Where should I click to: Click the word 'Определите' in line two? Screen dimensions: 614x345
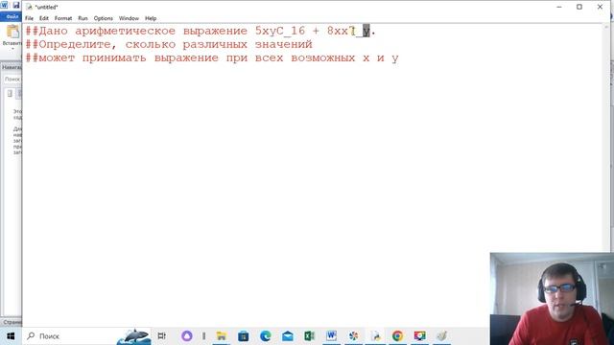point(75,45)
